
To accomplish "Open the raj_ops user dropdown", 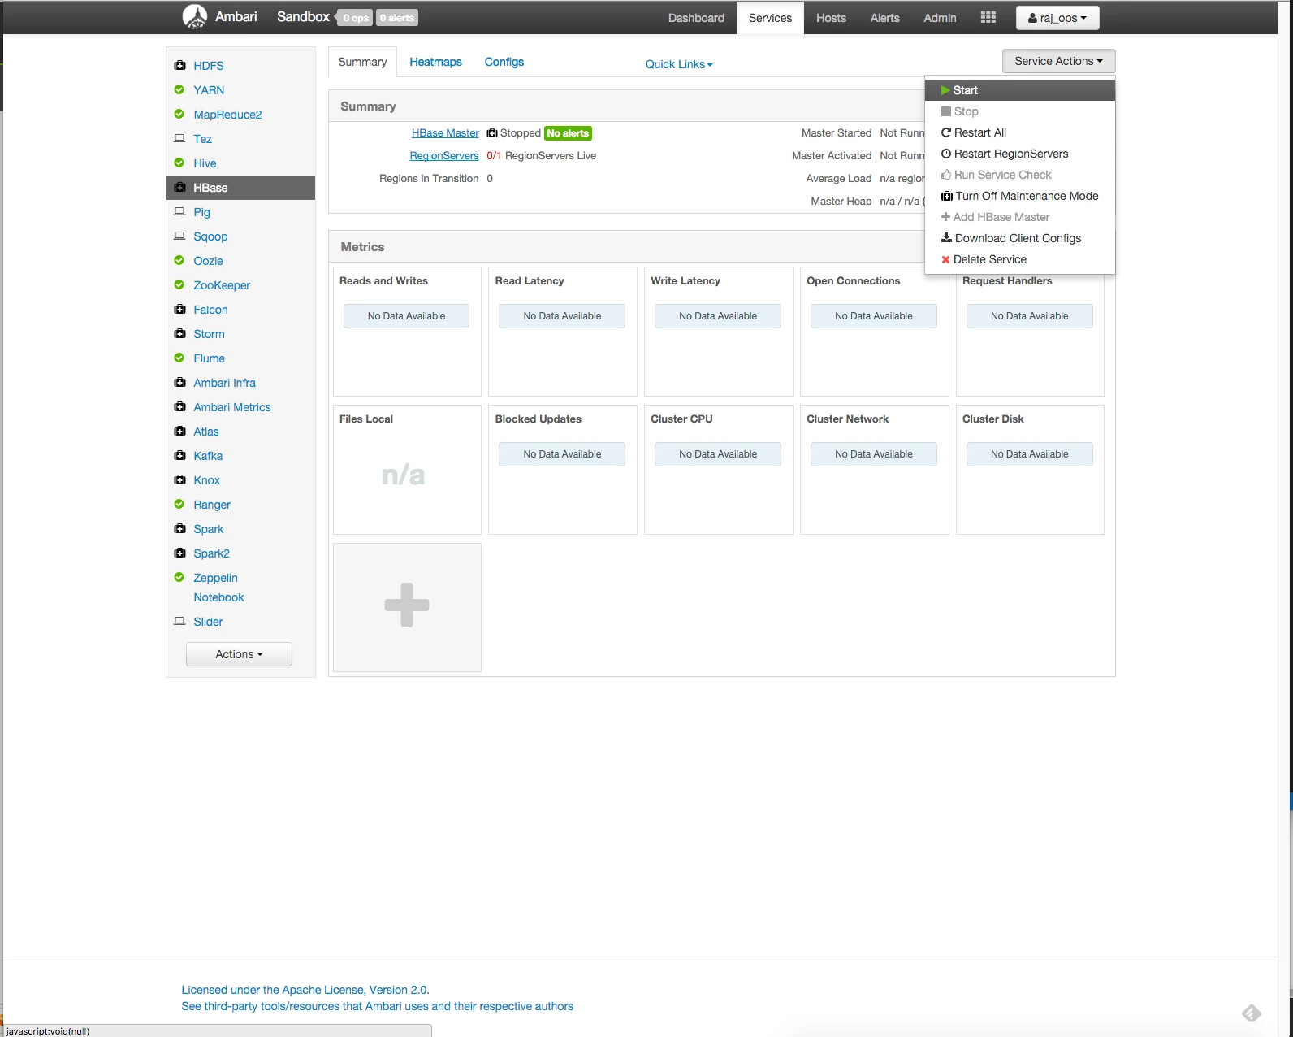I will (1057, 18).
